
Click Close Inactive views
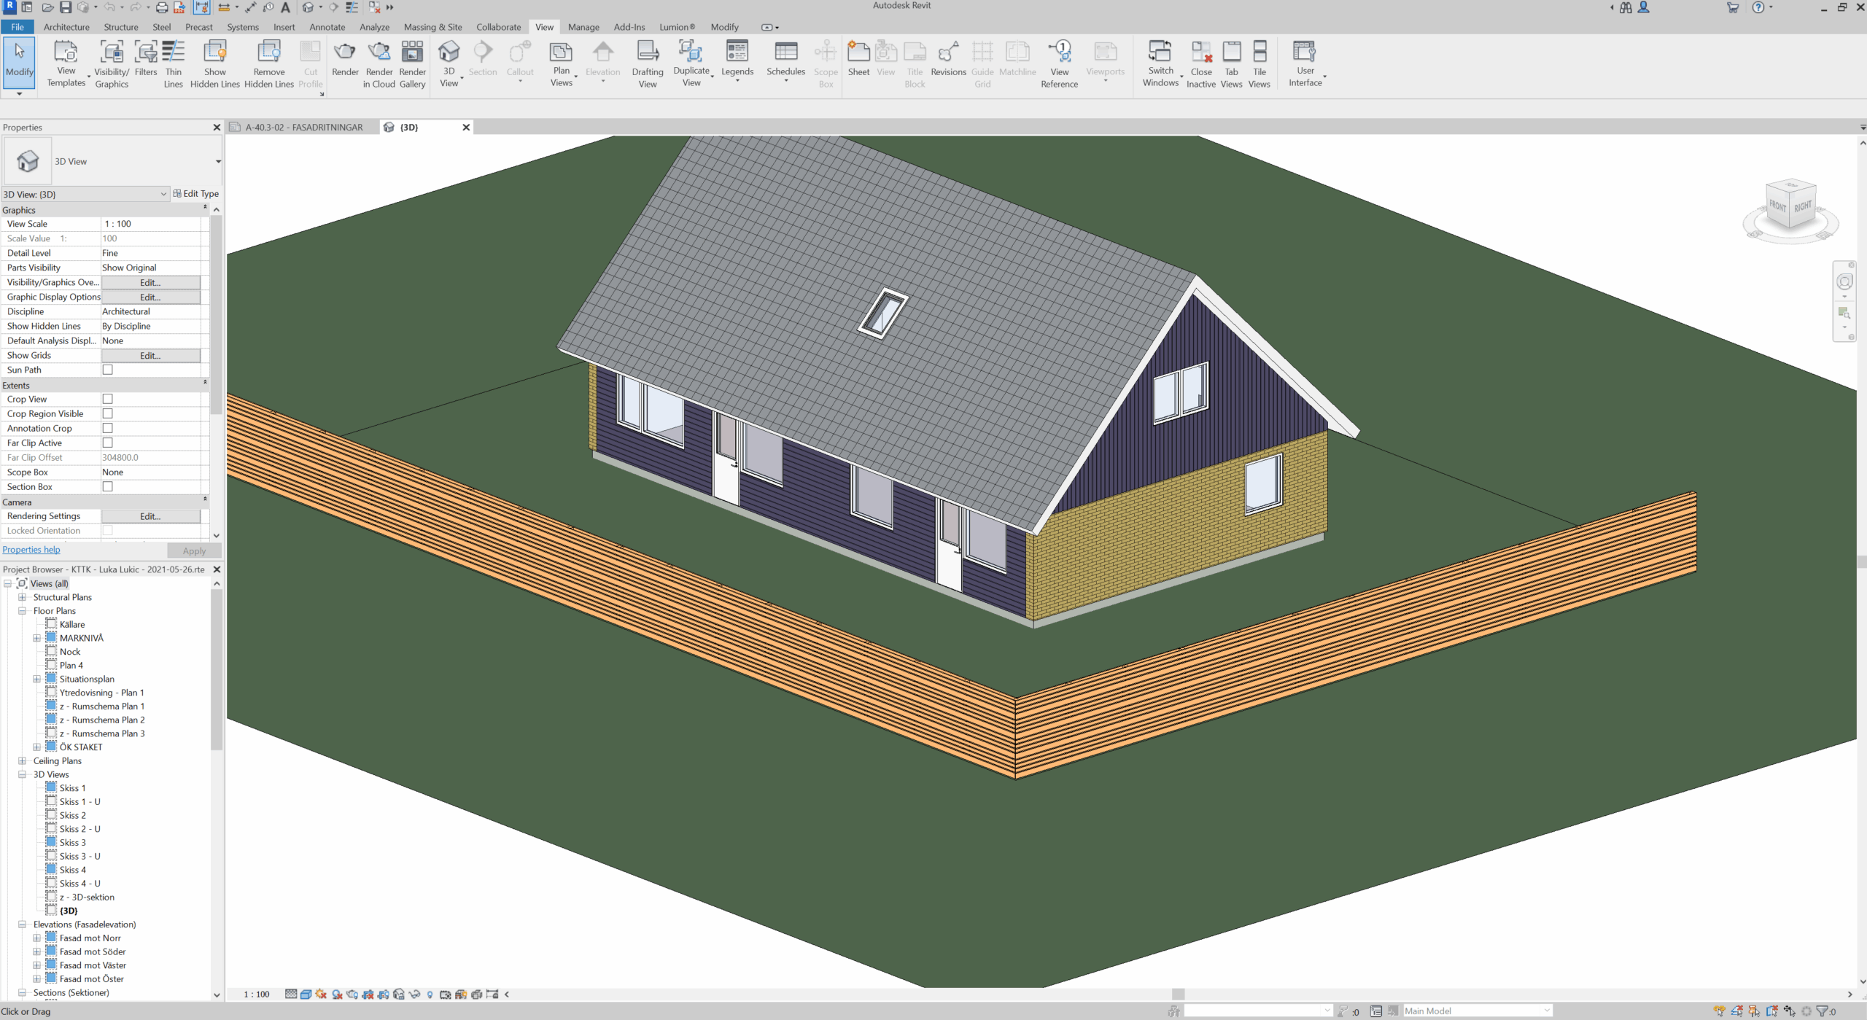click(x=1200, y=63)
